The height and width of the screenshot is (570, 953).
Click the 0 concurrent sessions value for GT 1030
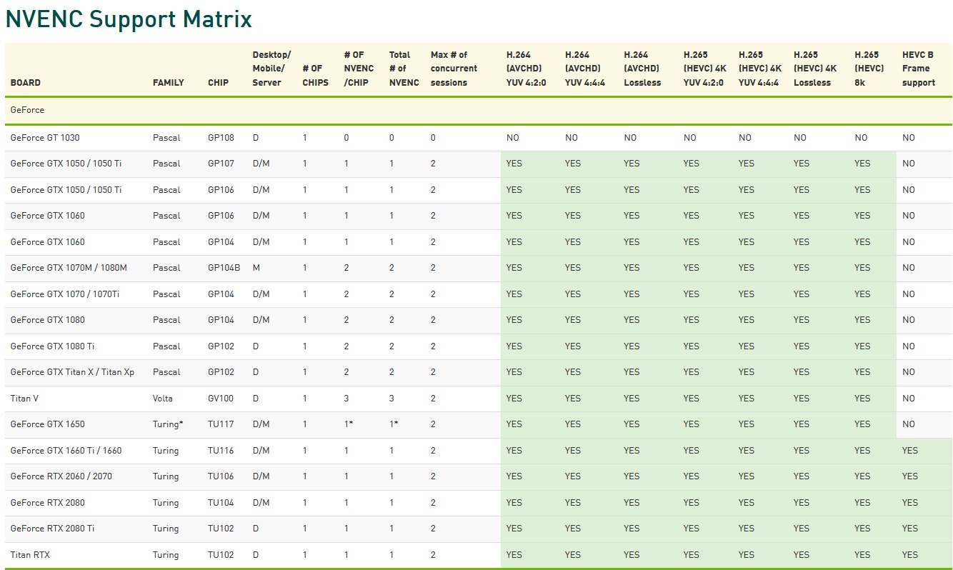click(433, 138)
